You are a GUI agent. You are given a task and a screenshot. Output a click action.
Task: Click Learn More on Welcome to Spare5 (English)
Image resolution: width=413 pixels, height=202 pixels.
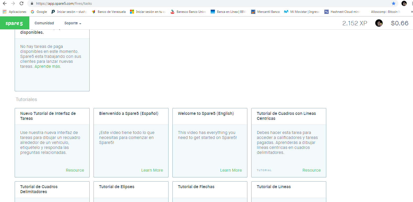(x=231, y=170)
